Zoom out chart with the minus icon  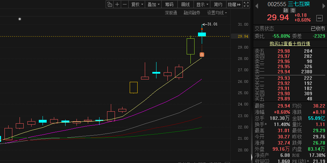(125, 4)
